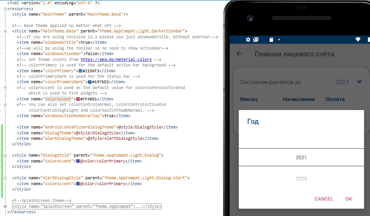This screenshot has width=370, height=216.
Task: Expand the collapsed SplashScreen style
Action: [5, 206]
